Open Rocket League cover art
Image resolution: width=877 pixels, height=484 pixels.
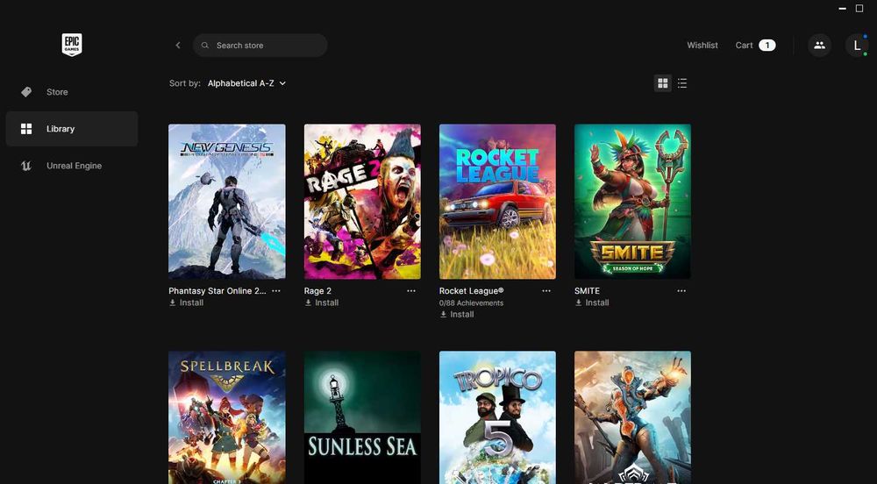click(x=498, y=201)
